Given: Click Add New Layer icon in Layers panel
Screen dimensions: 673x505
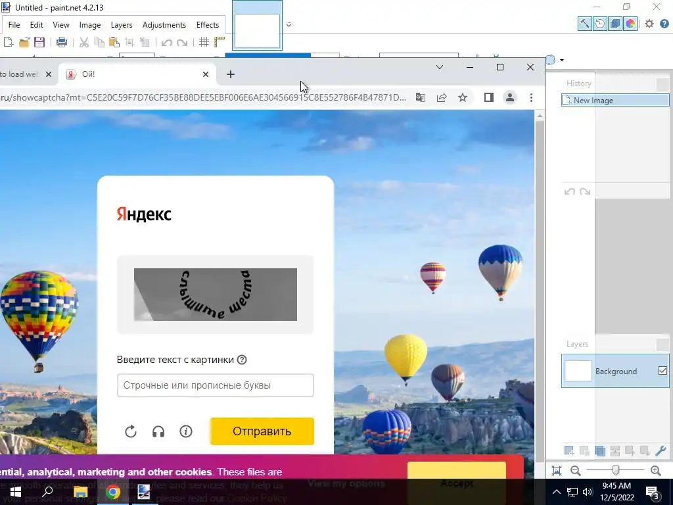Looking at the screenshot, I should [x=569, y=450].
